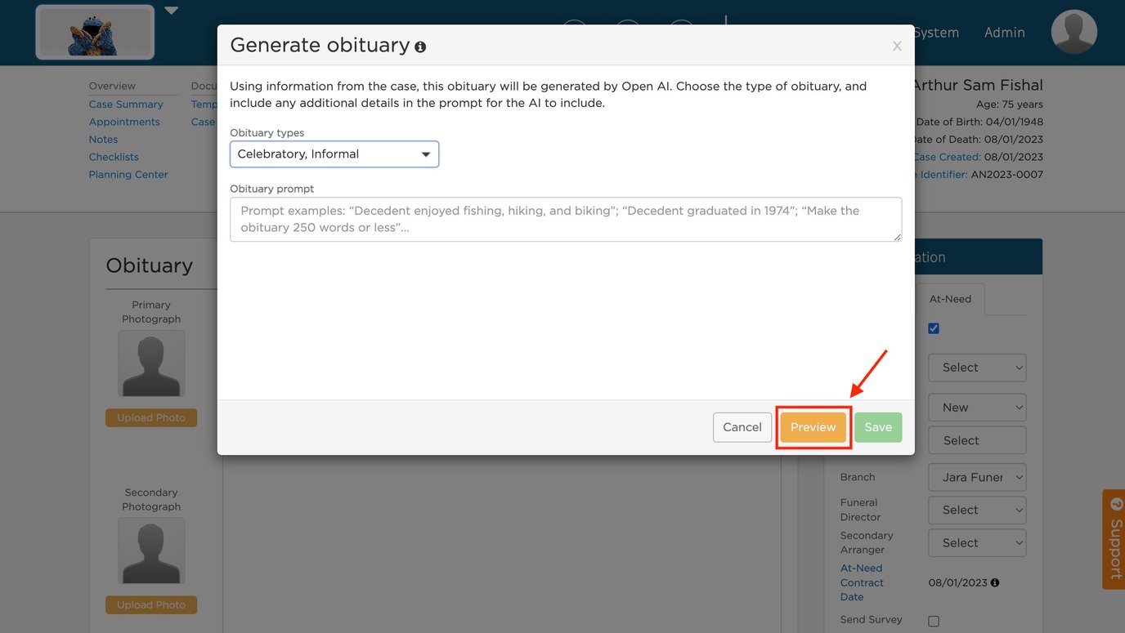Open the Funeral Director Select dropdown
The width and height of the screenshot is (1125, 633).
click(x=977, y=510)
